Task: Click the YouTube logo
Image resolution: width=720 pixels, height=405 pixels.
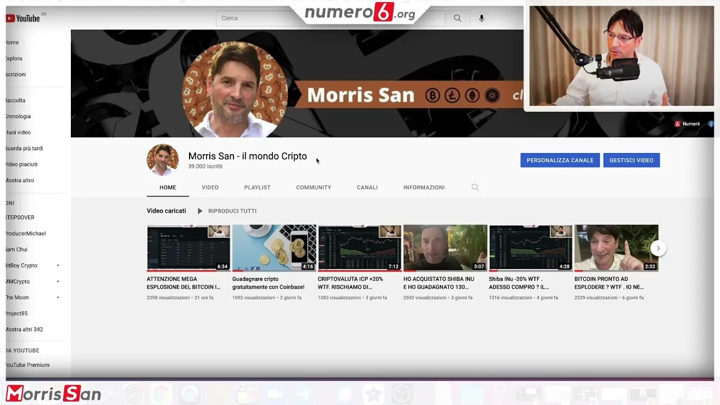Action: 23,18
